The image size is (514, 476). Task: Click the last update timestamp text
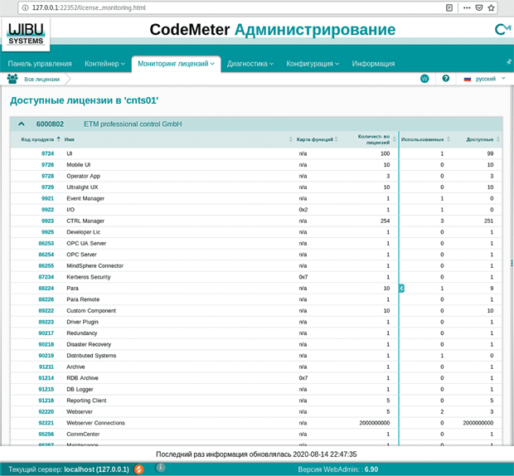tap(256, 454)
